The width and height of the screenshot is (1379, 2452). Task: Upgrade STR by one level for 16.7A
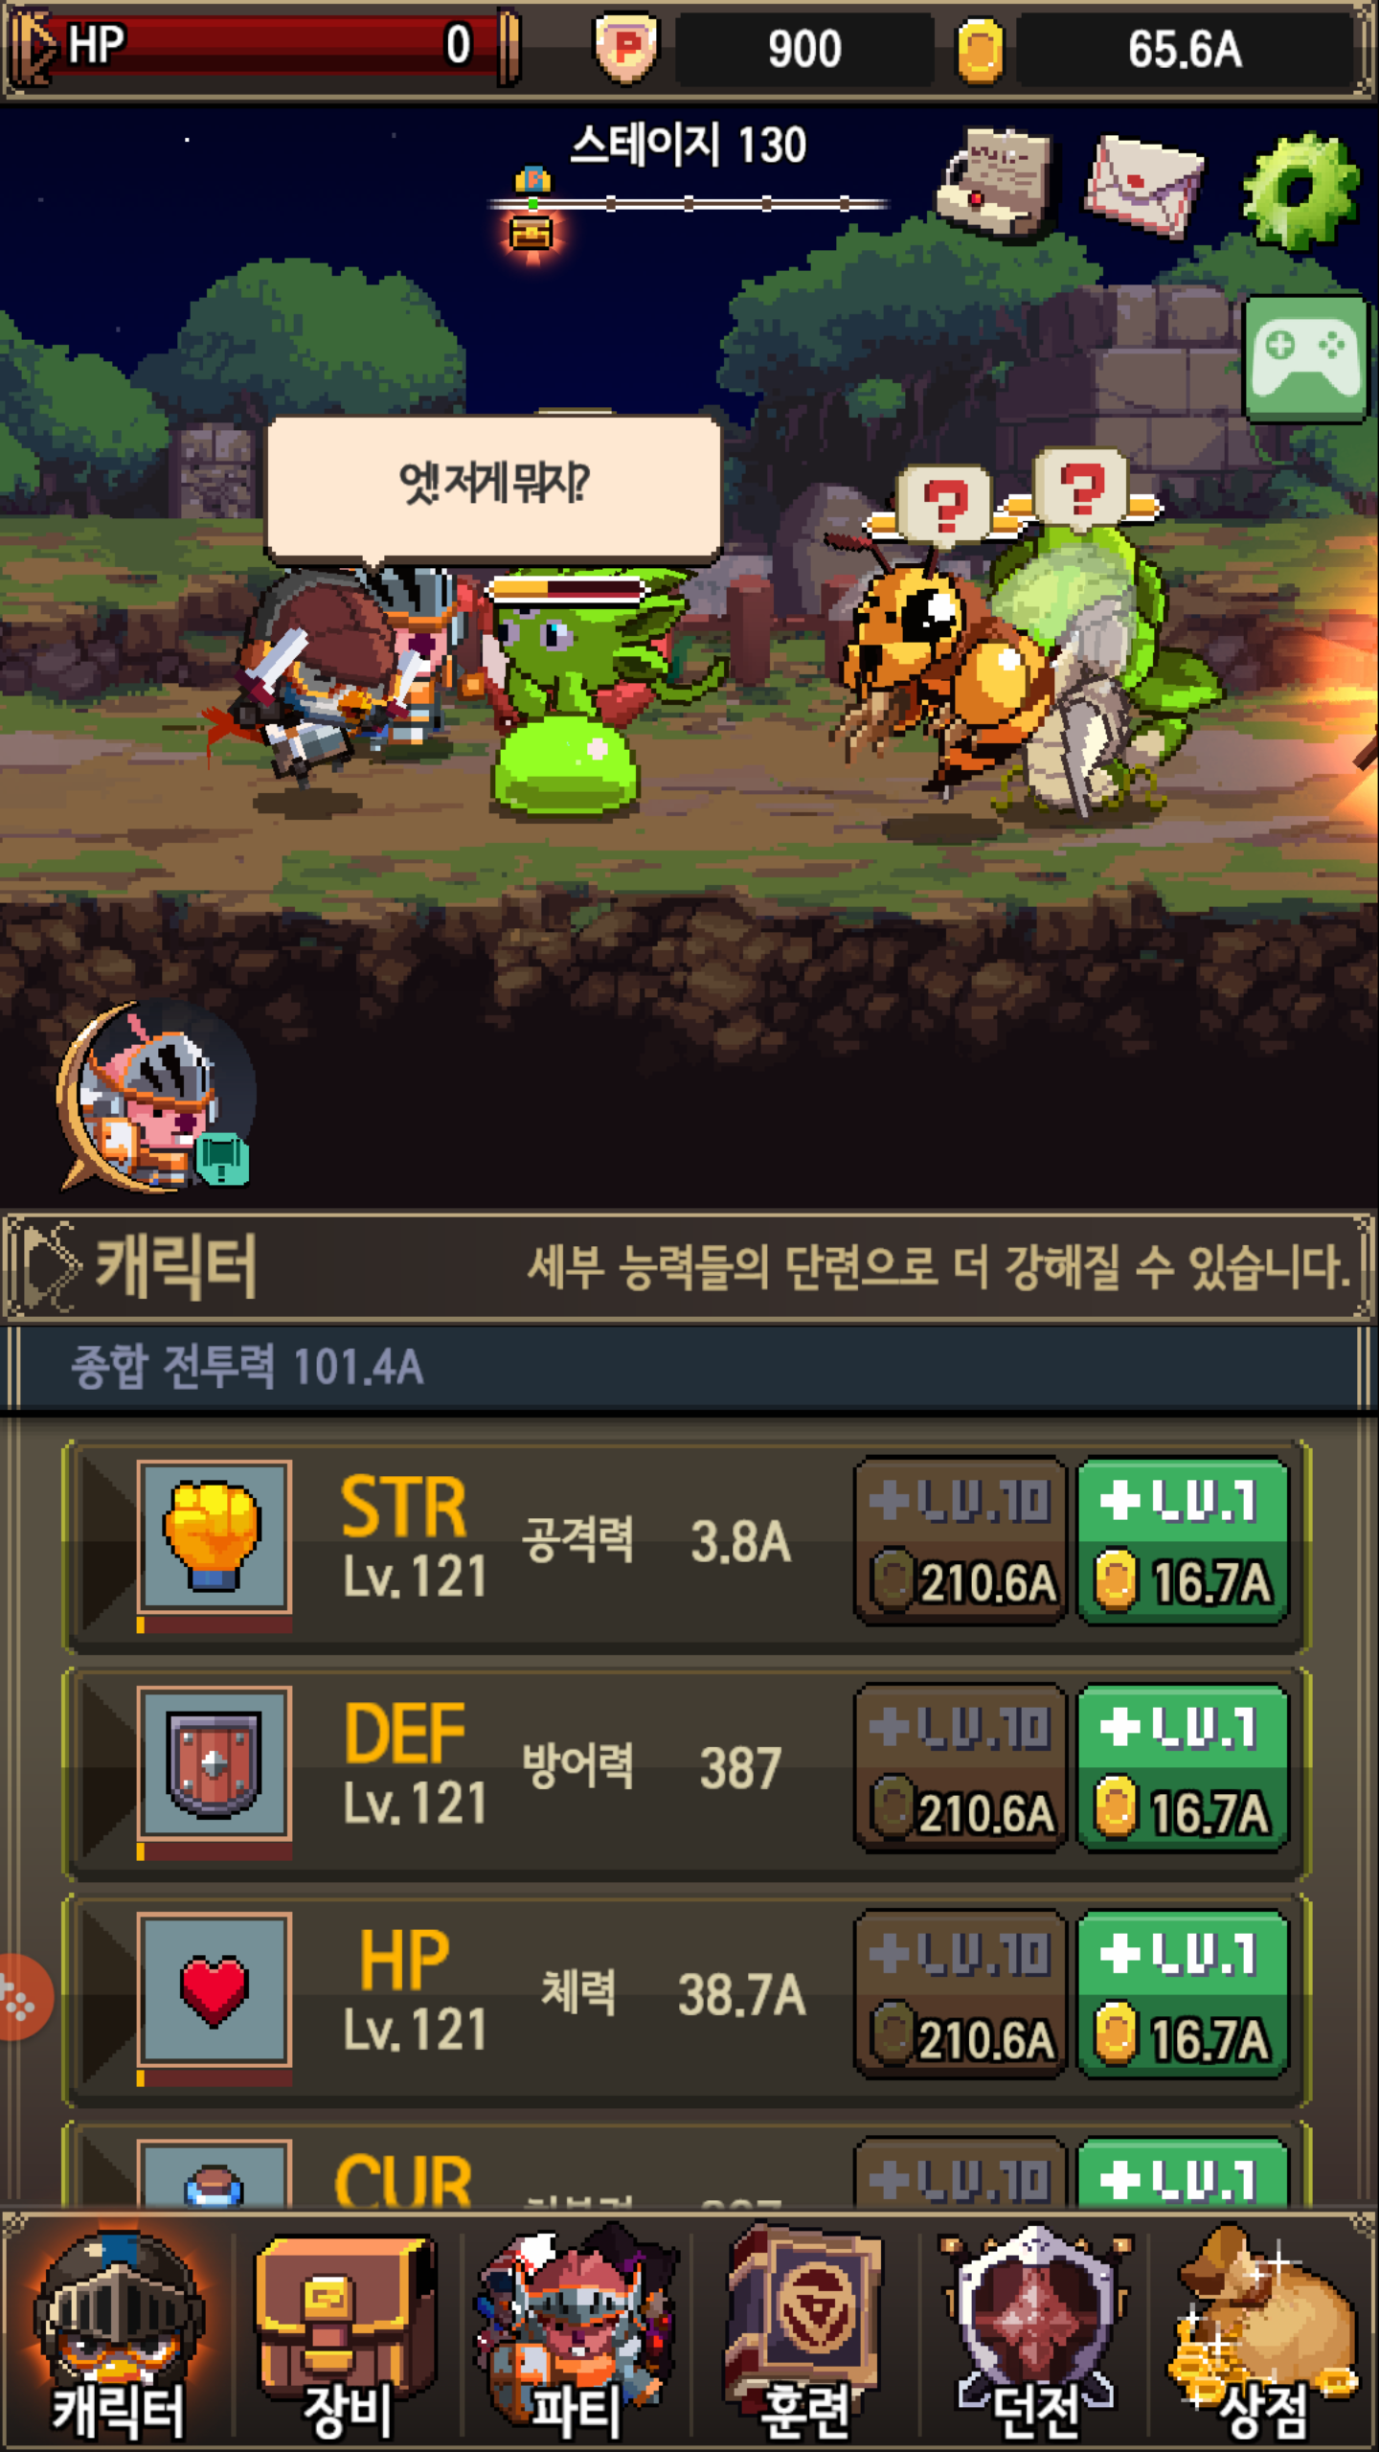coord(1183,1542)
